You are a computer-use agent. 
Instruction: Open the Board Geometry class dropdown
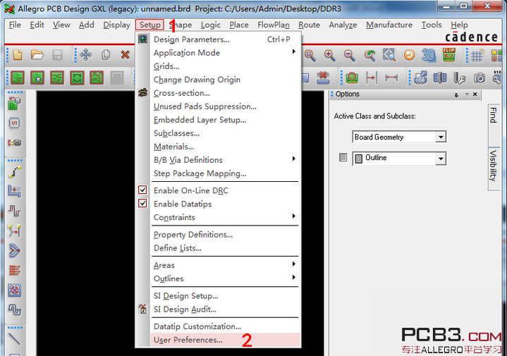441,137
